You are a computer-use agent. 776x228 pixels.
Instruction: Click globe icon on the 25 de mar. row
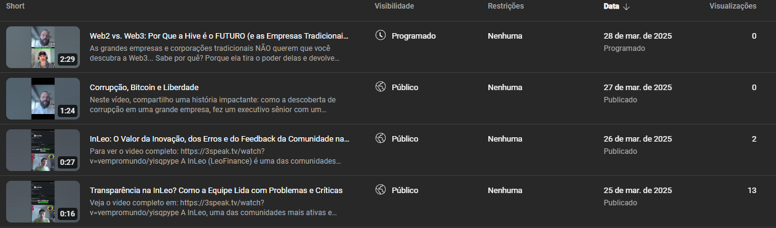[380, 190]
